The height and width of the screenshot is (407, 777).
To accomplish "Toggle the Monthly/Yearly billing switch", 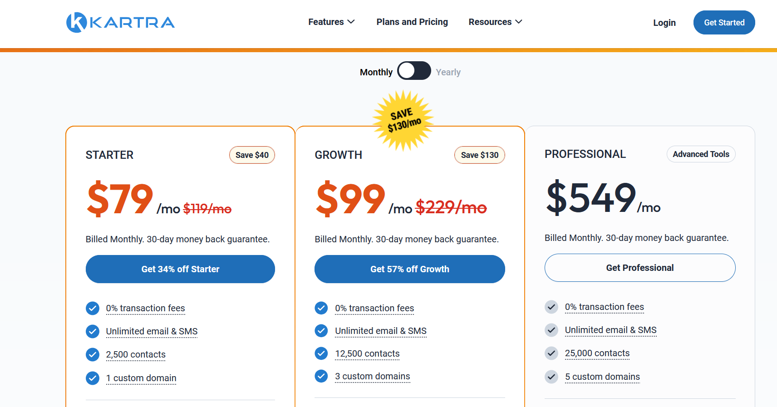I will tap(414, 71).
